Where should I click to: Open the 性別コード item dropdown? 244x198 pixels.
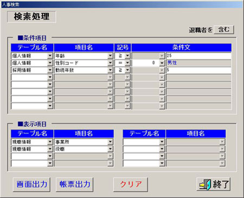(x=110, y=63)
